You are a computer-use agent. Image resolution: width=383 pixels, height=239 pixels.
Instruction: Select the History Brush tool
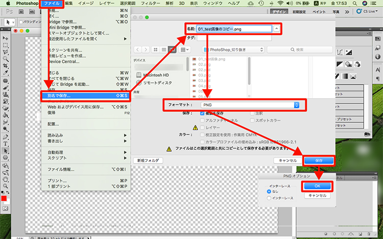click(x=6, y=101)
